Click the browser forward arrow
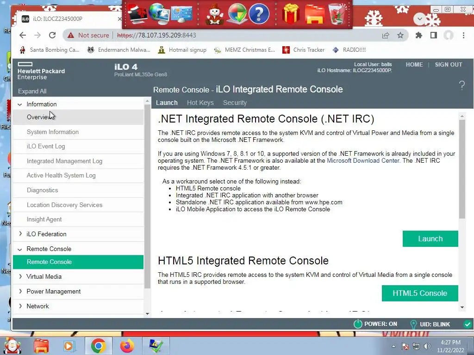Image resolution: width=474 pixels, height=355 pixels. [37, 35]
